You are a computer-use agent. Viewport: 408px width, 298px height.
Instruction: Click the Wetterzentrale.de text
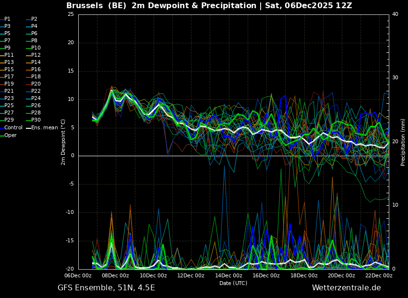click(x=346, y=288)
